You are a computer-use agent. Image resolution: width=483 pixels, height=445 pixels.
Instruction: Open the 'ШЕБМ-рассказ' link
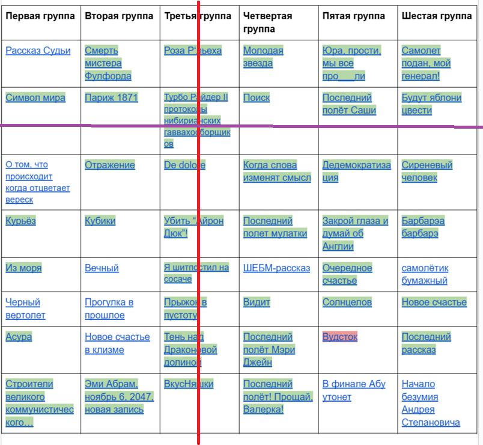tap(276, 268)
